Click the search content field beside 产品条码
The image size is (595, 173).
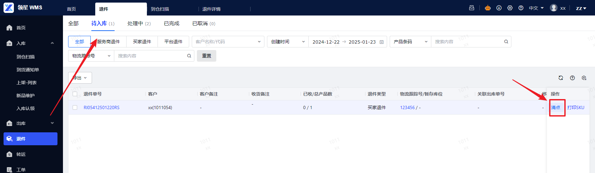click(468, 42)
